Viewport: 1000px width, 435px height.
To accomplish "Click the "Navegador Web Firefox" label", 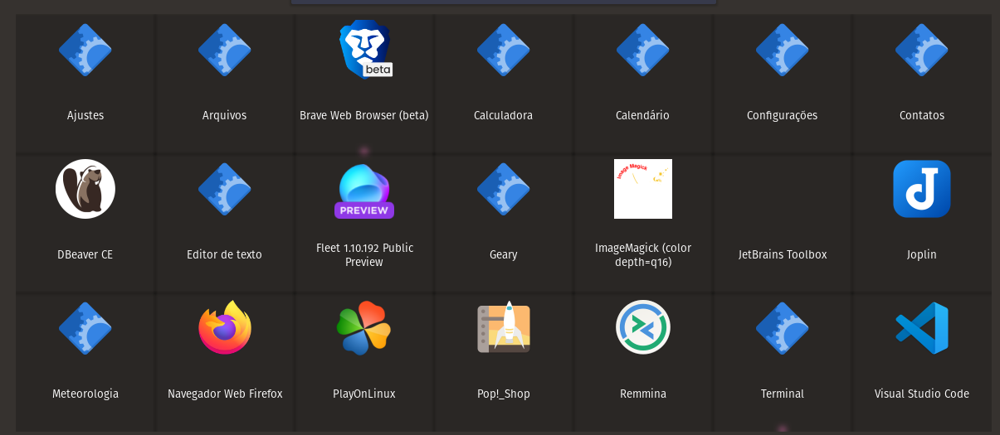I will (225, 394).
